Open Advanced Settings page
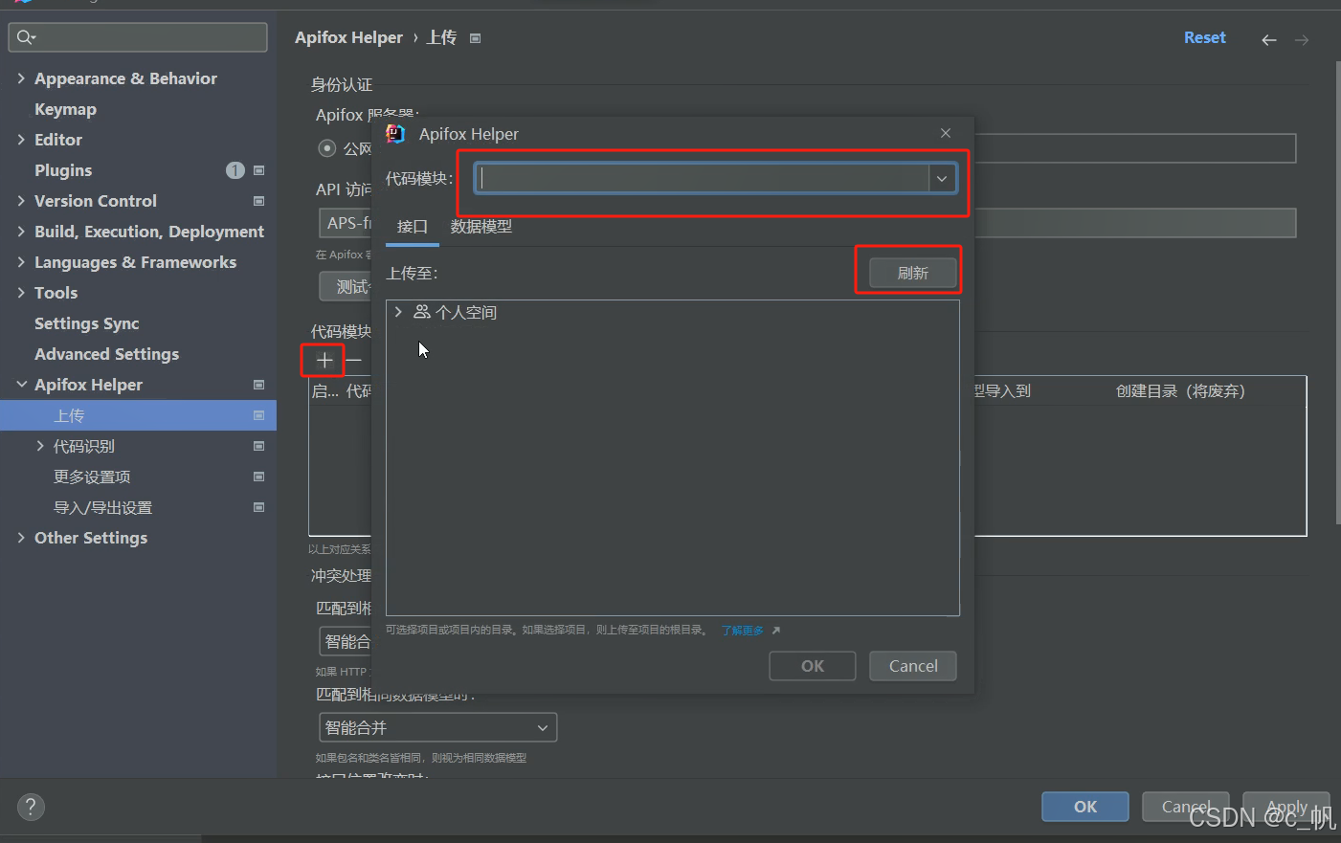Viewport: 1341px width, 843px height. click(x=106, y=354)
